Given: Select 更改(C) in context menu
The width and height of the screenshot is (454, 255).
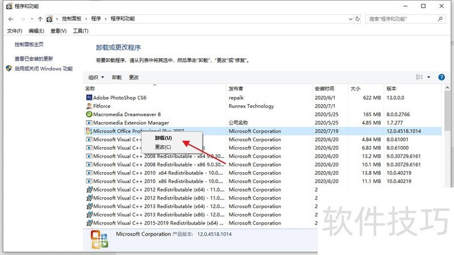Looking at the screenshot, I should pyautogui.click(x=163, y=147).
